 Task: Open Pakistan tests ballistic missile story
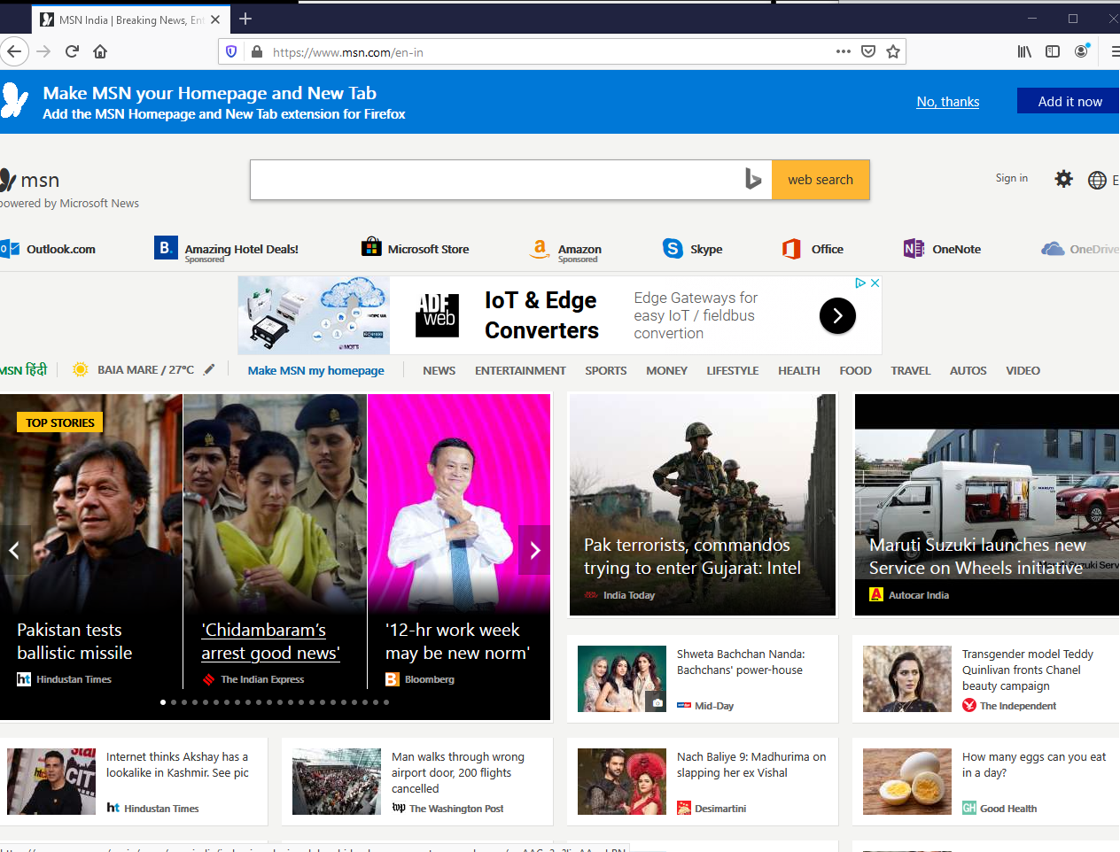click(91, 541)
